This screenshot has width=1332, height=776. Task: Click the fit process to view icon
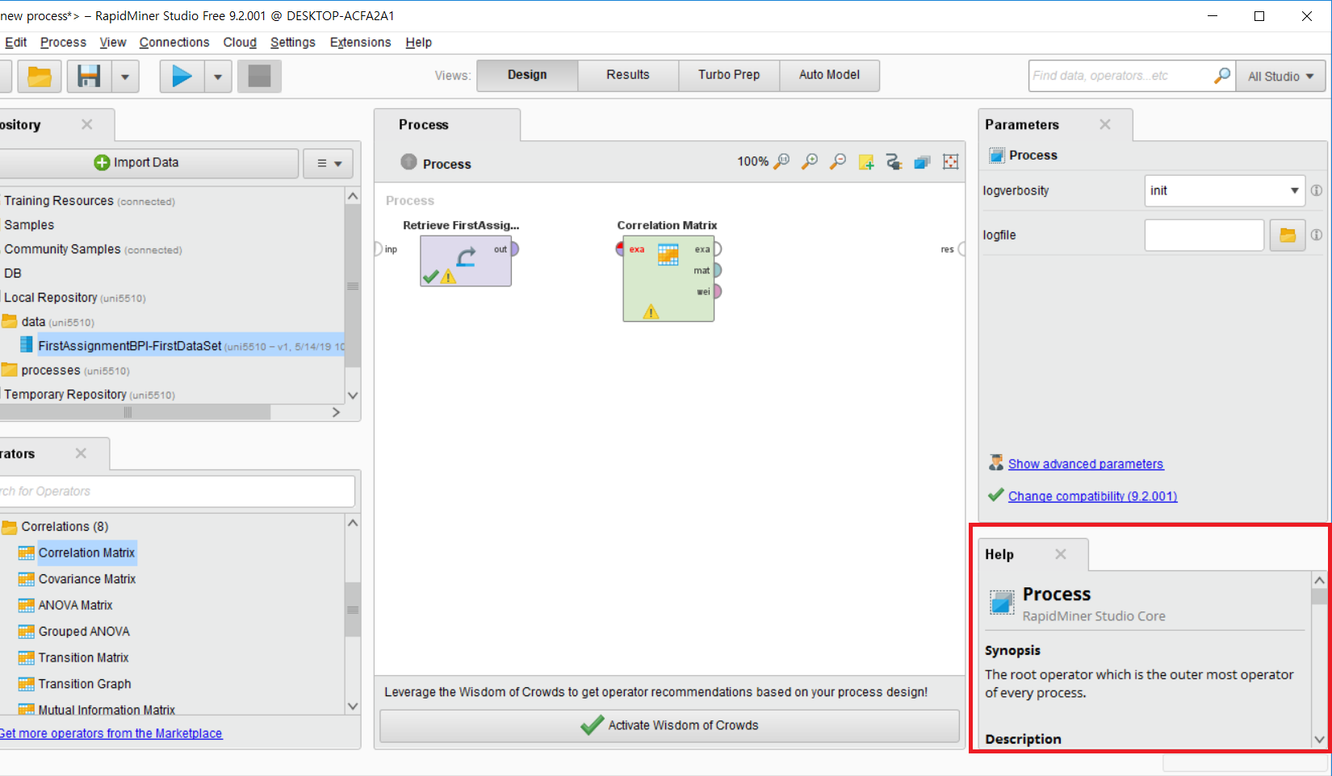coord(951,162)
